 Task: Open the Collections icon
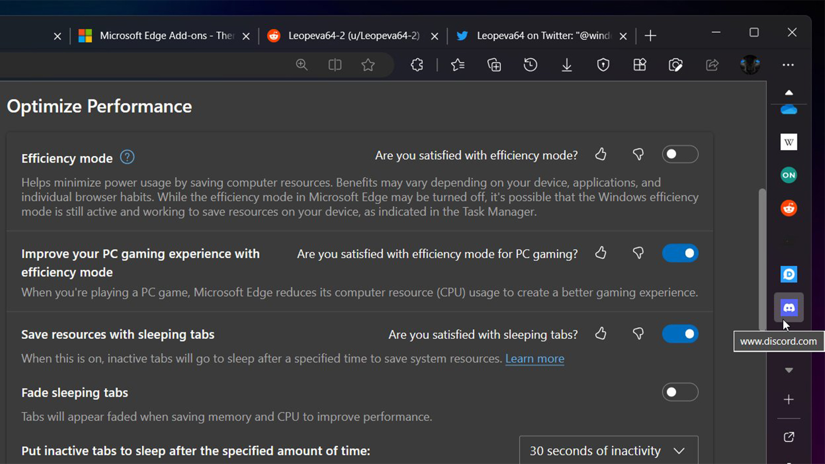click(x=494, y=65)
